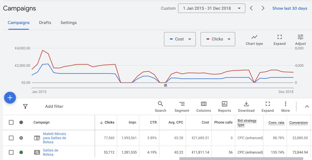Switch to the Settings tab
The height and width of the screenshot is (160, 312).
click(x=69, y=23)
